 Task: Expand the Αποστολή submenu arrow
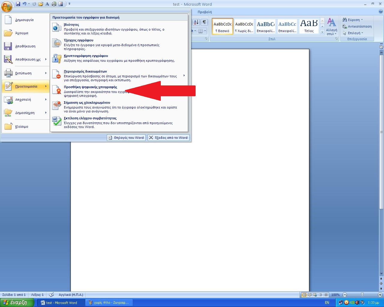(46, 100)
